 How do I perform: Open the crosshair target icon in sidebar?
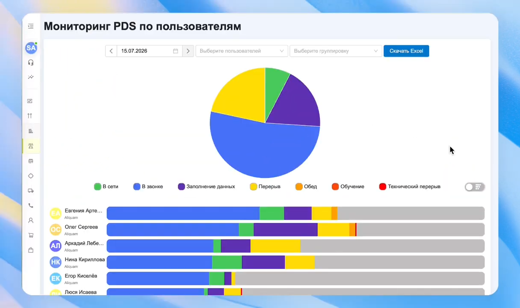(31, 176)
